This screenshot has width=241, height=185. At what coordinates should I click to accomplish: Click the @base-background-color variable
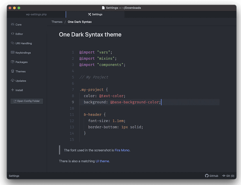click(134, 102)
